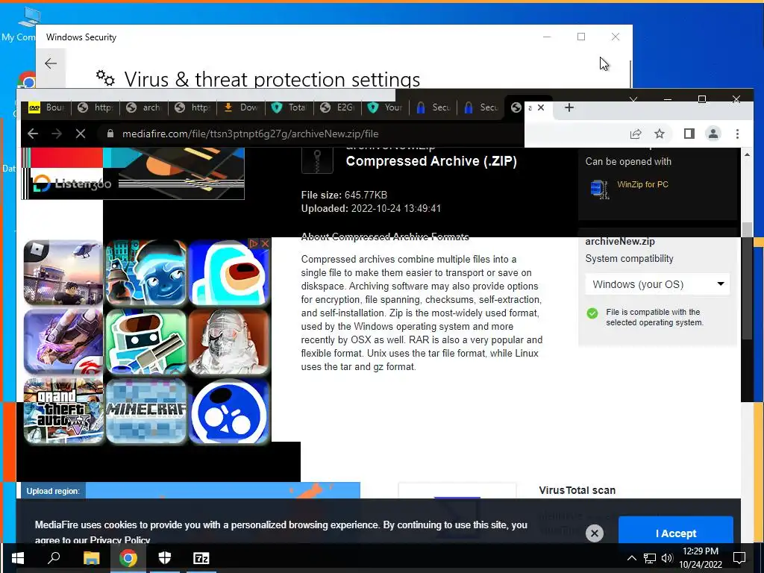Viewport: 764px width, 573px height.
Task: Open the My Computer desktop icon
Action: (20, 25)
